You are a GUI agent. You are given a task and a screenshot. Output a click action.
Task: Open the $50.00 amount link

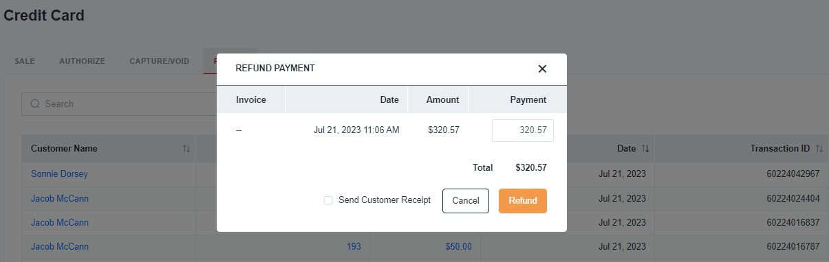(458, 246)
